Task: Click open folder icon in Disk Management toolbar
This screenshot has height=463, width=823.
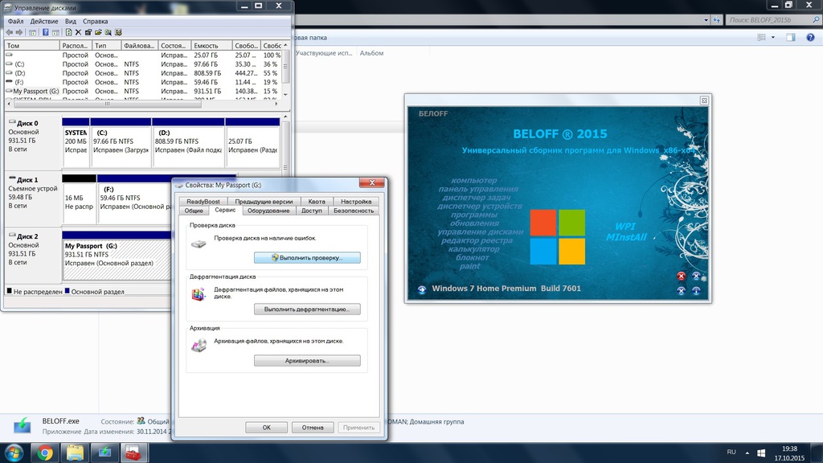Action: 98,32
